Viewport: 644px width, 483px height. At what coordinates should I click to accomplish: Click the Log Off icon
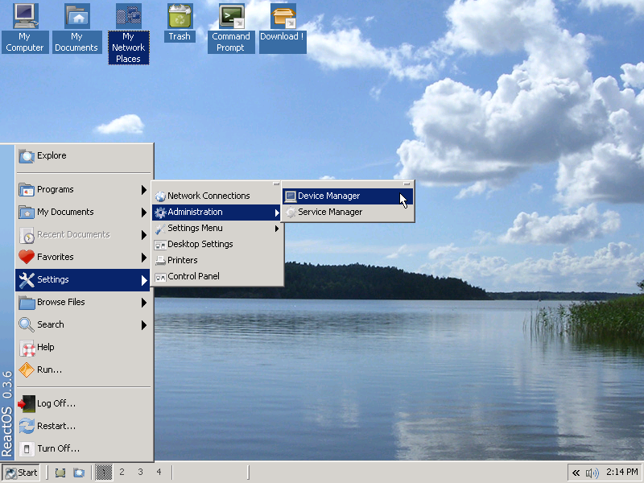pyautogui.click(x=27, y=404)
